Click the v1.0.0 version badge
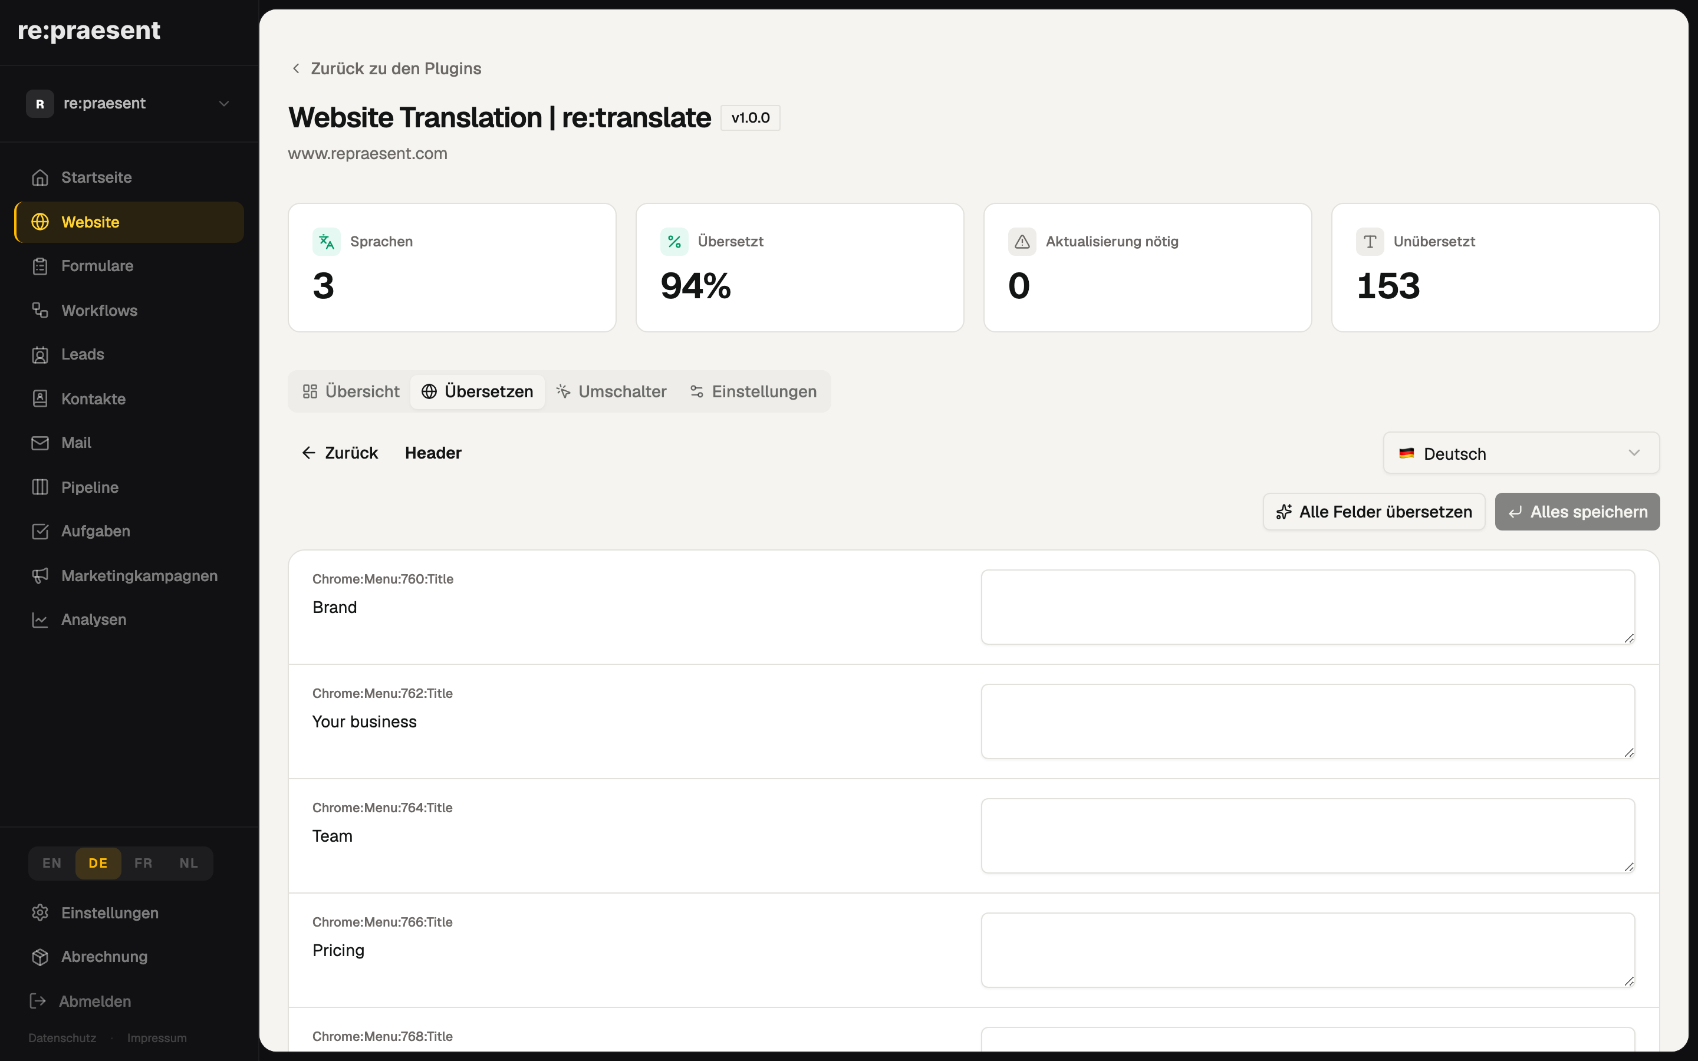Viewport: 1698px width, 1061px height. (750, 118)
